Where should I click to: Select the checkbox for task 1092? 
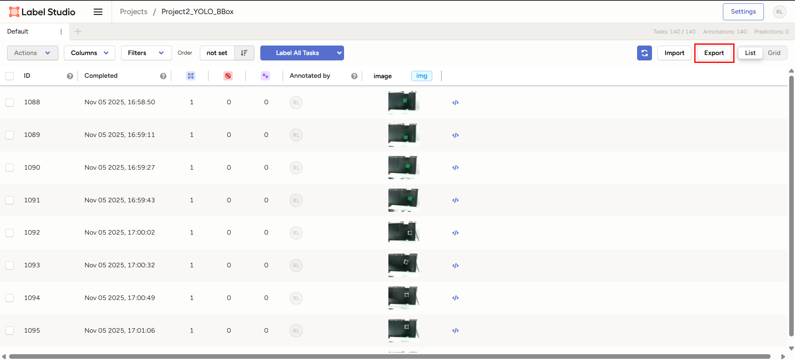coord(10,233)
